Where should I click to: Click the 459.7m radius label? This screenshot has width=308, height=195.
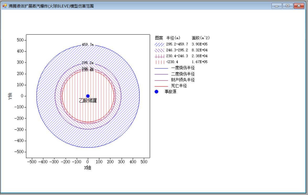click(x=87, y=44)
